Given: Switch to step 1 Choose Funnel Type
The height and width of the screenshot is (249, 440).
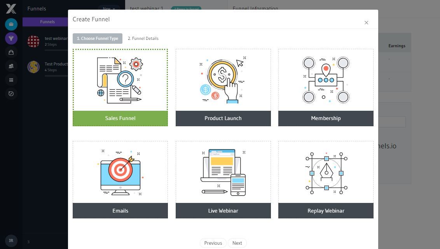Looking at the screenshot, I should [98, 39].
